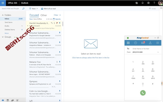Click RingCentral green presence status dot
The image size is (163, 102).
[x=128, y=38]
